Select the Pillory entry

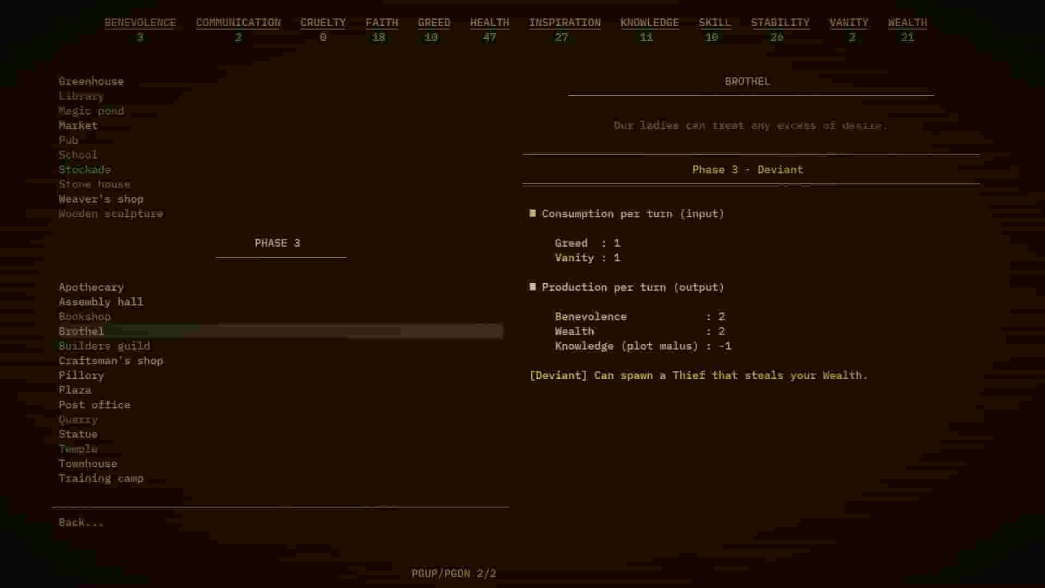tap(81, 375)
